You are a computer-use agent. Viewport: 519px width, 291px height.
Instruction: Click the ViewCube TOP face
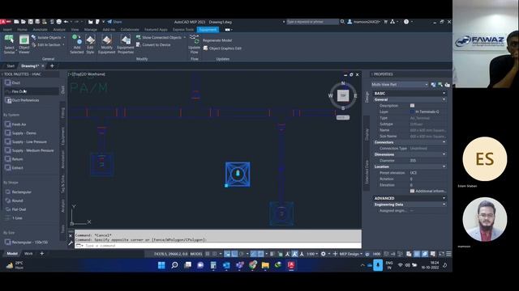coord(343,95)
